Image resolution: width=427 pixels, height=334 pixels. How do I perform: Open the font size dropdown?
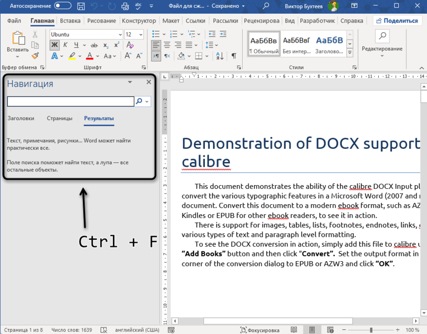[141, 34]
